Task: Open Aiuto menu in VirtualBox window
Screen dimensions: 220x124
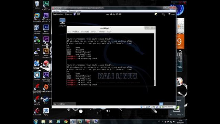Action: tap(79, 11)
